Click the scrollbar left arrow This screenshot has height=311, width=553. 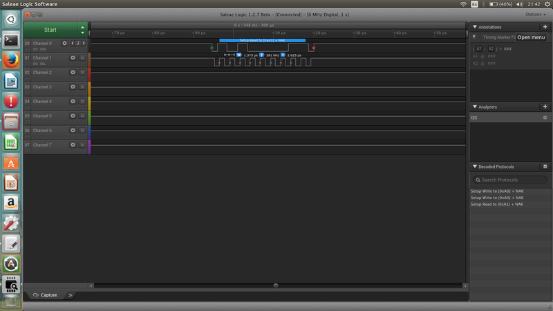pos(91,285)
